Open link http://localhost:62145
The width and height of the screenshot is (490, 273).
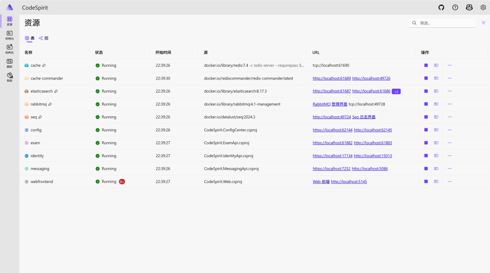click(x=373, y=130)
